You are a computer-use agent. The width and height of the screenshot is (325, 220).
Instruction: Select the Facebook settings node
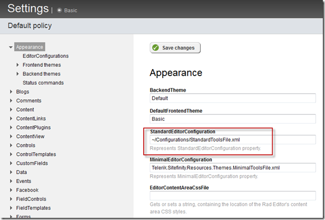pos(27,190)
